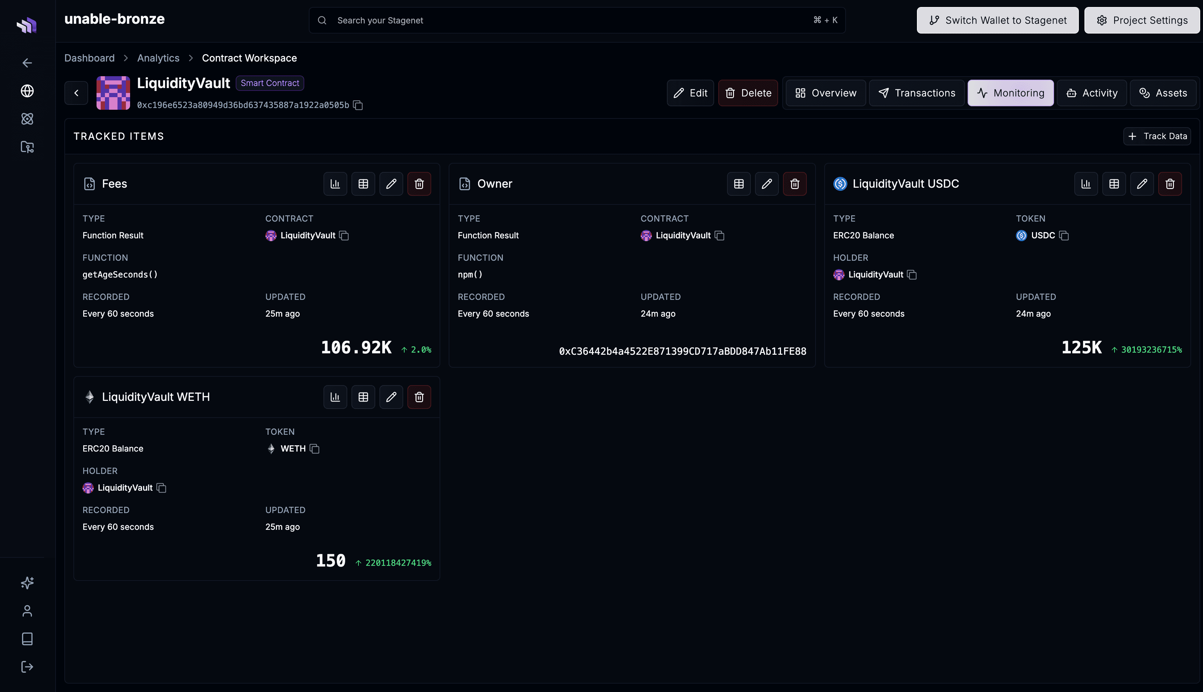The height and width of the screenshot is (692, 1203).
Task: Open the chart view for LiquidityVault USDC
Action: click(x=1086, y=184)
